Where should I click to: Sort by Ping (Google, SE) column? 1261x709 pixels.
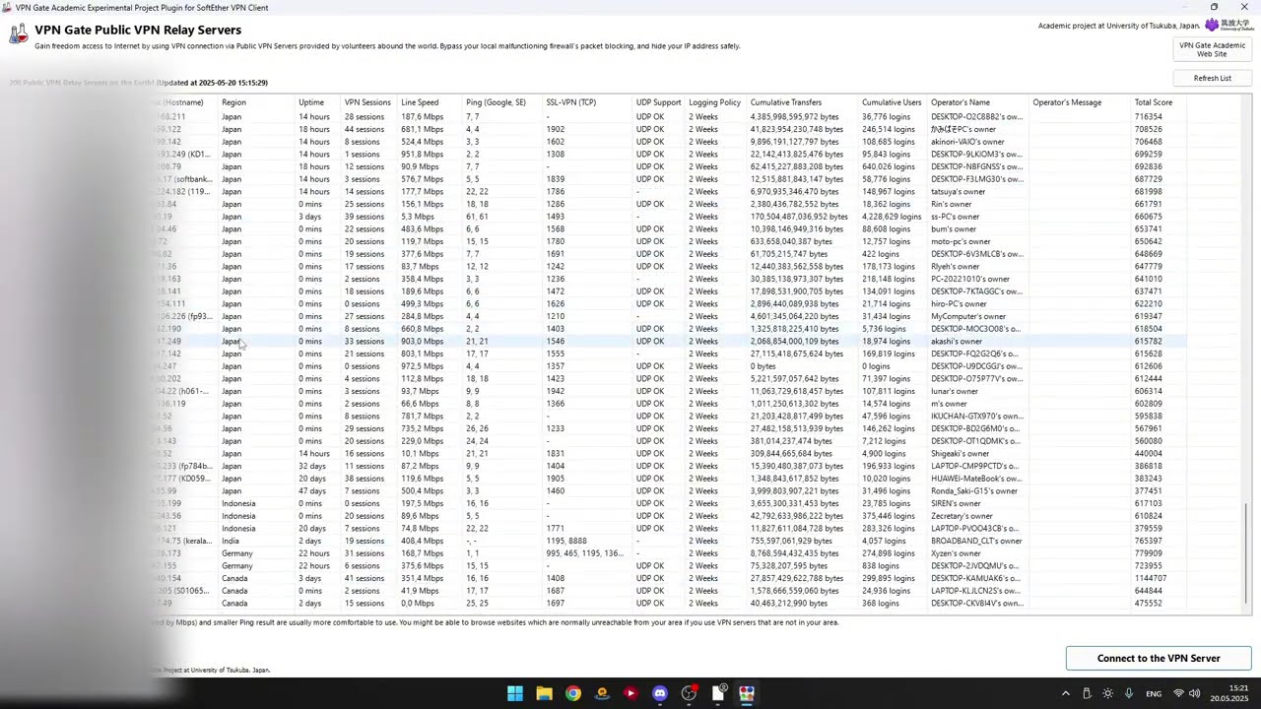click(502, 102)
